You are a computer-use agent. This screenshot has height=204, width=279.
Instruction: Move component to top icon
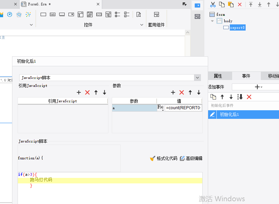pyautogui.click(x=251, y=4)
